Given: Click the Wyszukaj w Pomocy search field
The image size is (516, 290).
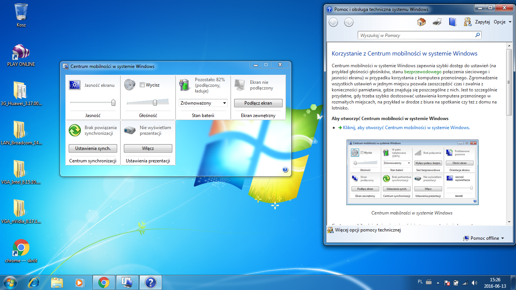Looking at the screenshot, I should coord(416,35).
